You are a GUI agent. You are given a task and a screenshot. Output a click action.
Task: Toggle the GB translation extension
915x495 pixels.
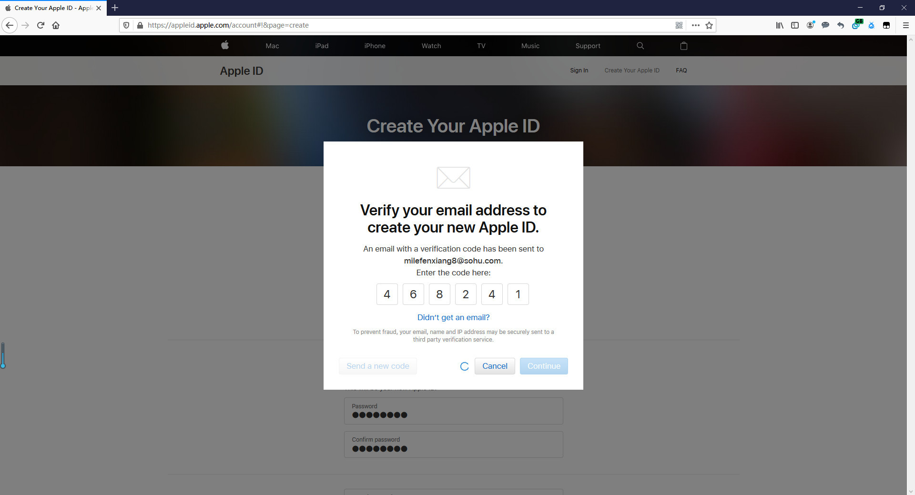point(856,25)
